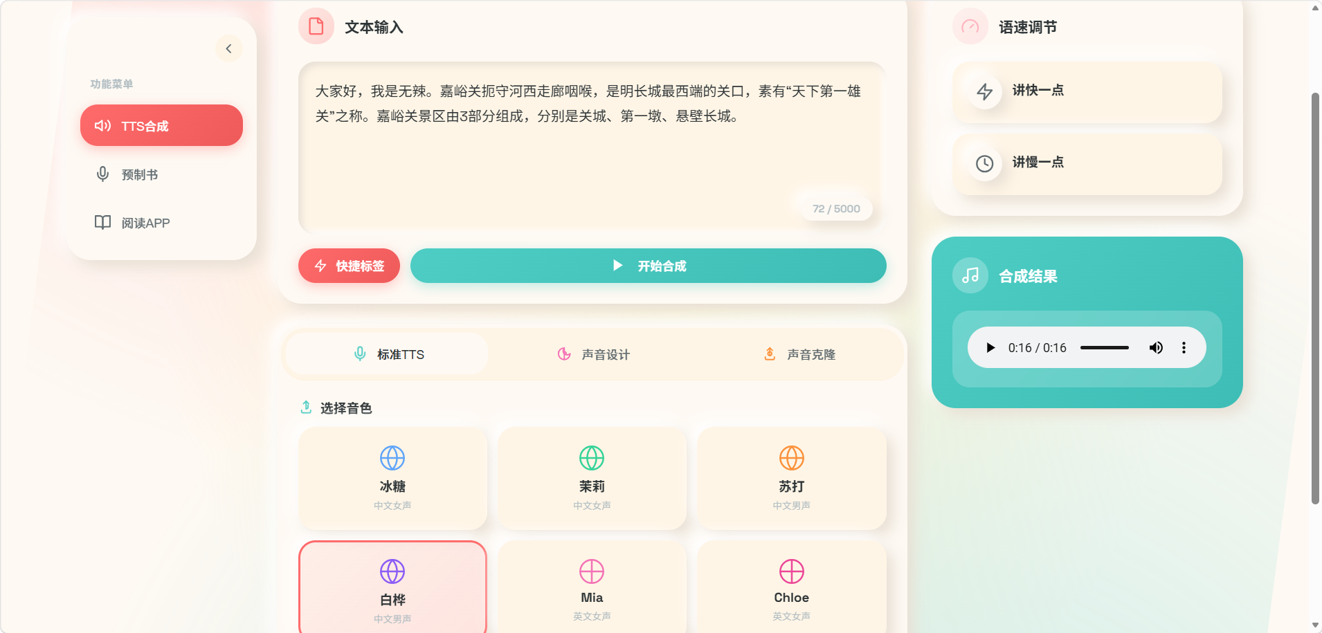The height and width of the screenshot is (633, 1322).
Task: Switch to the 声音设计 tab
Action: pyautogui.click(x=593, y=354)
